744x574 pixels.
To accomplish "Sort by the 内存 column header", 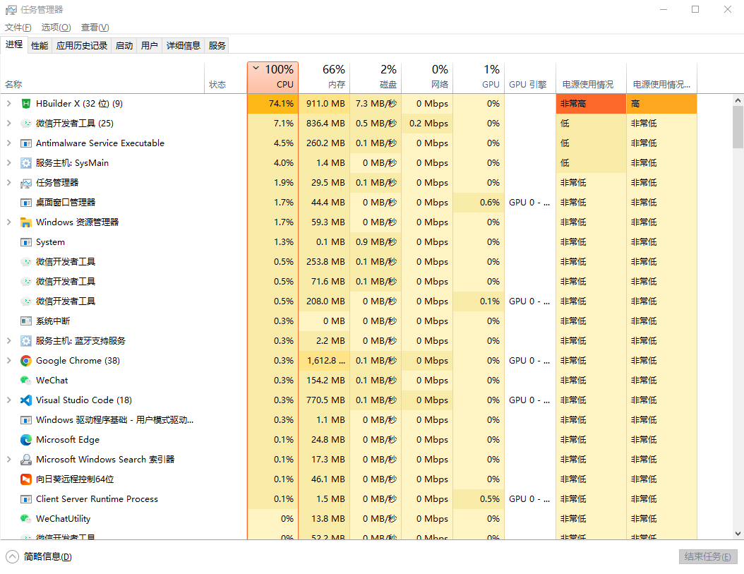I will pos(324,78).
